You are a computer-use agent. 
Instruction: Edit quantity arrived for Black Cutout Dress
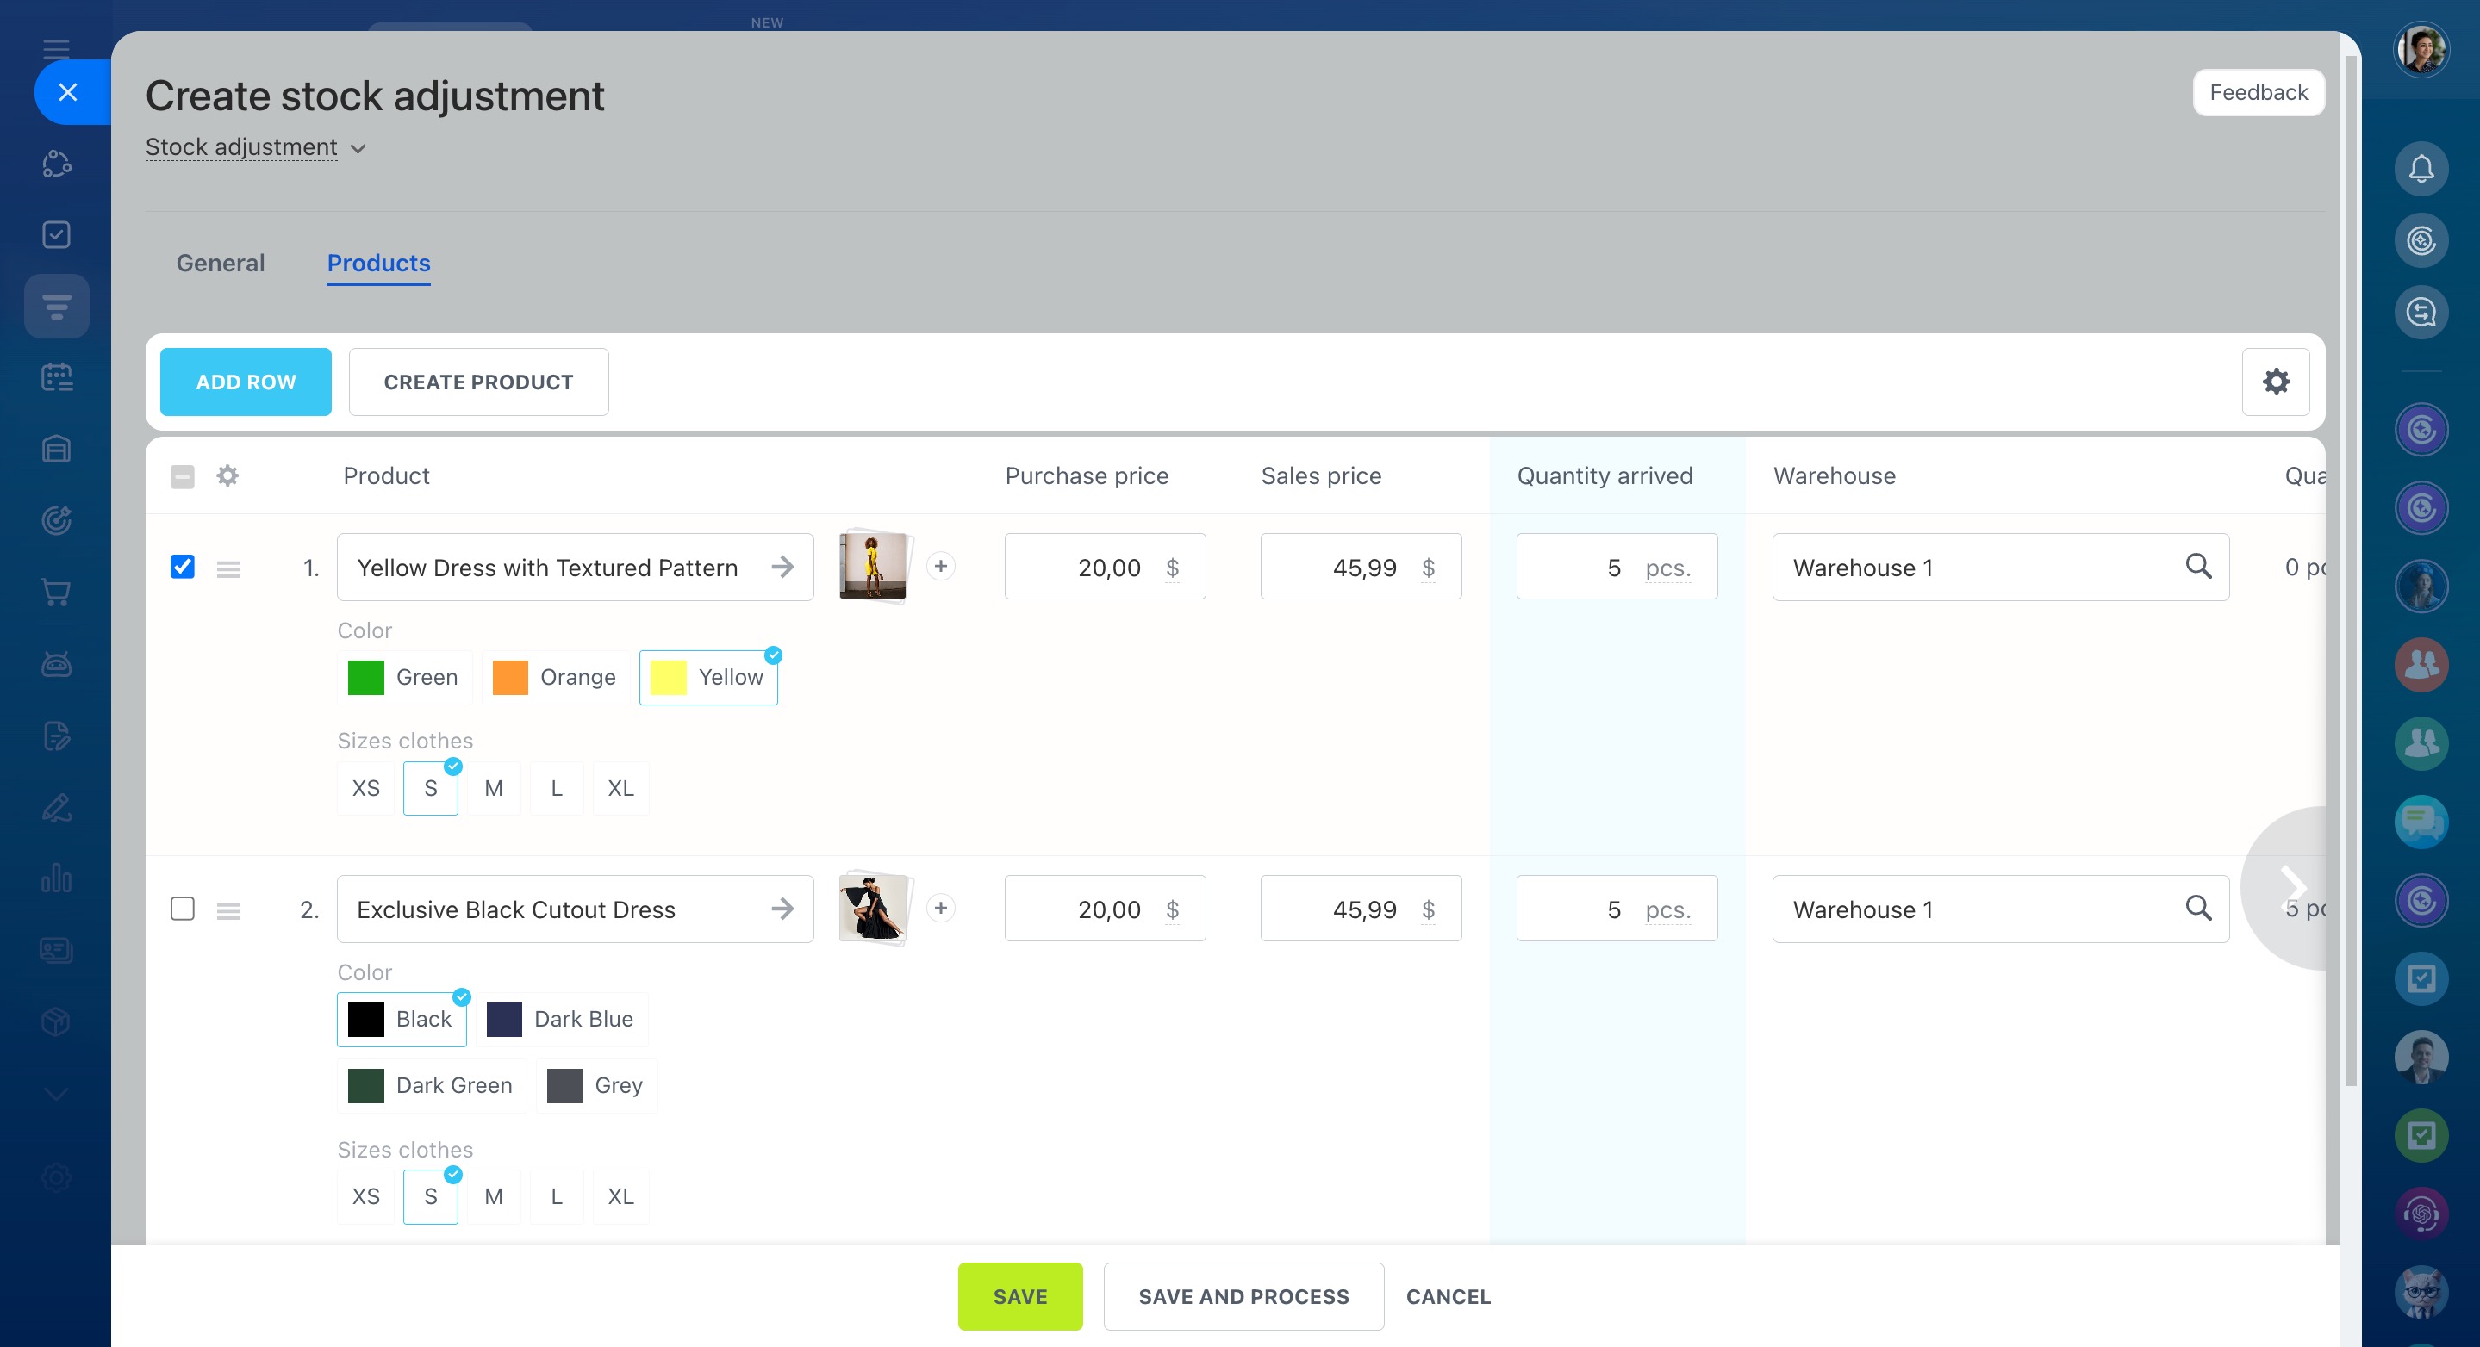(x=1617, y=909)
